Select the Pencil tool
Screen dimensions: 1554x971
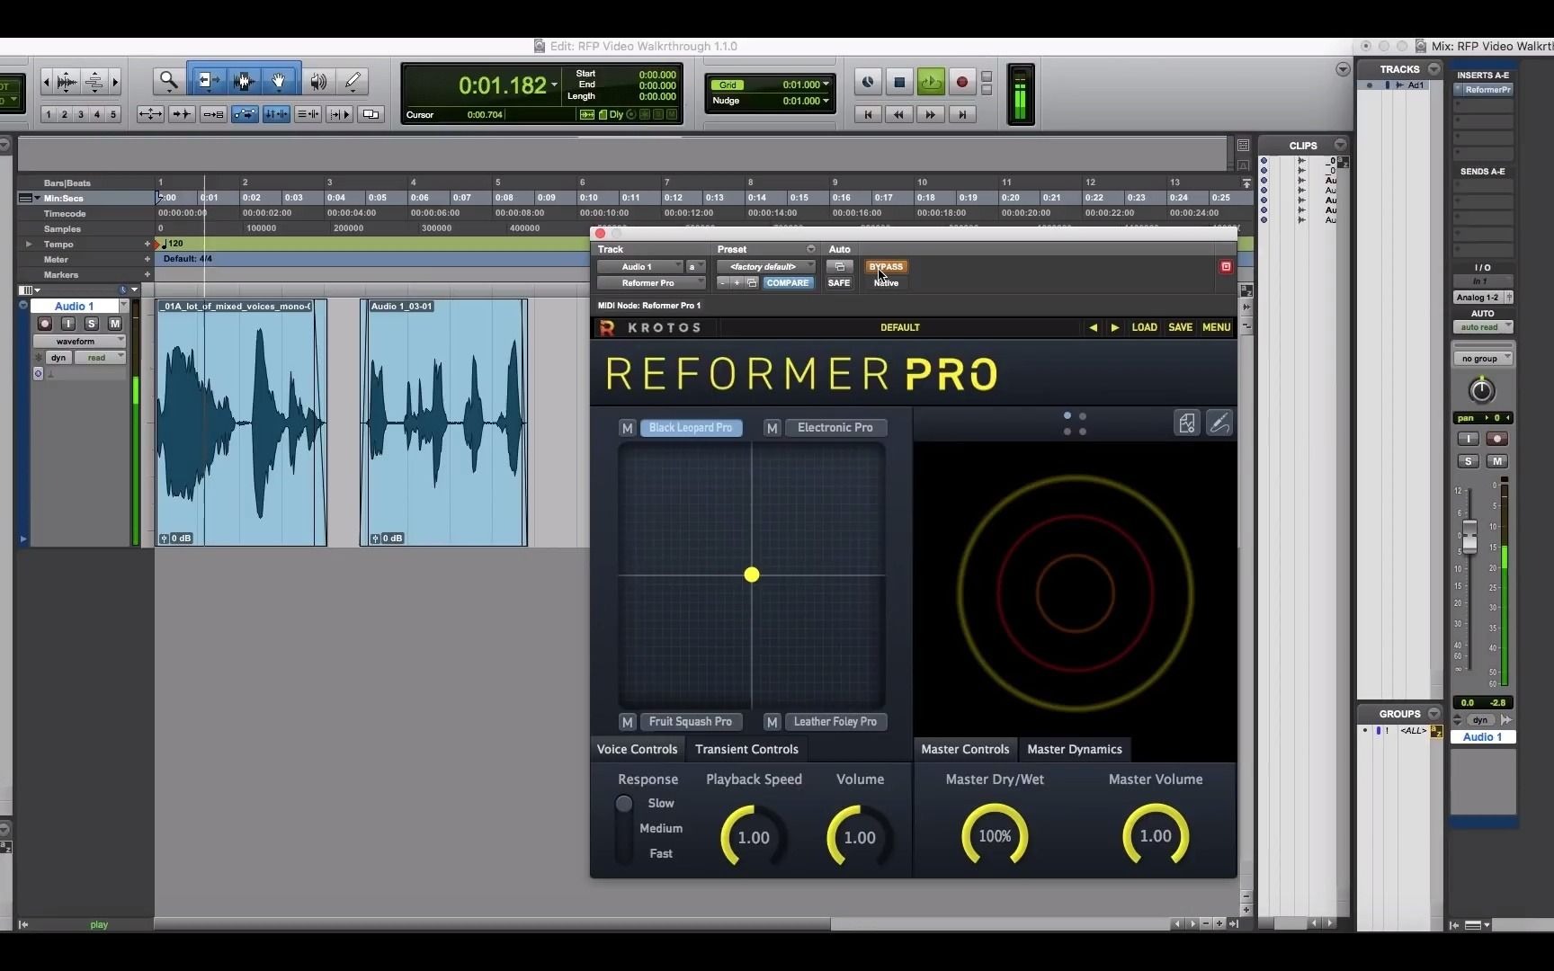(353, 81)
